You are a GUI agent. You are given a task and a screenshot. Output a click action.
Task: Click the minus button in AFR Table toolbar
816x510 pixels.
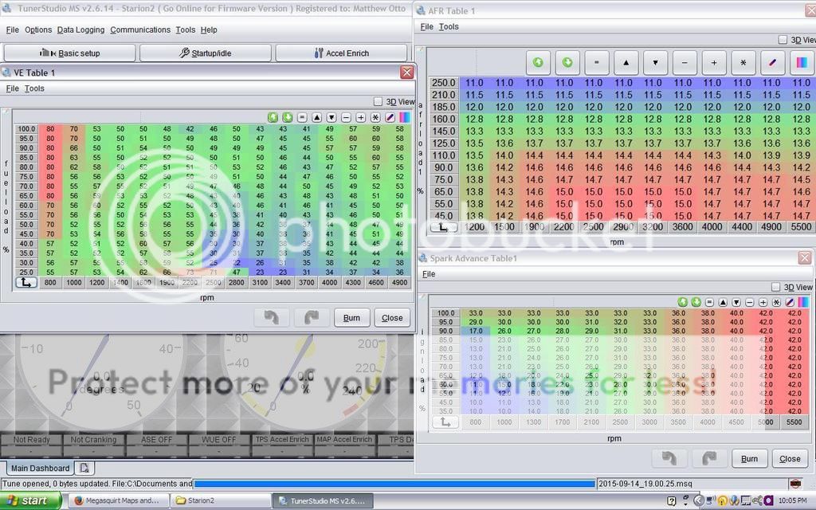(685, 62)
